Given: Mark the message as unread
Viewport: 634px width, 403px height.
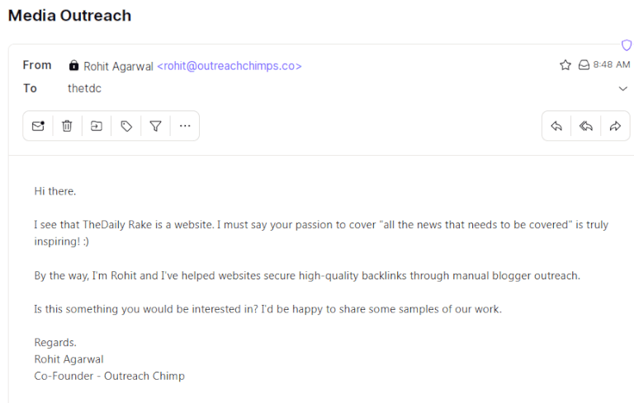Looking at the screenshot, I should [38, 126].
